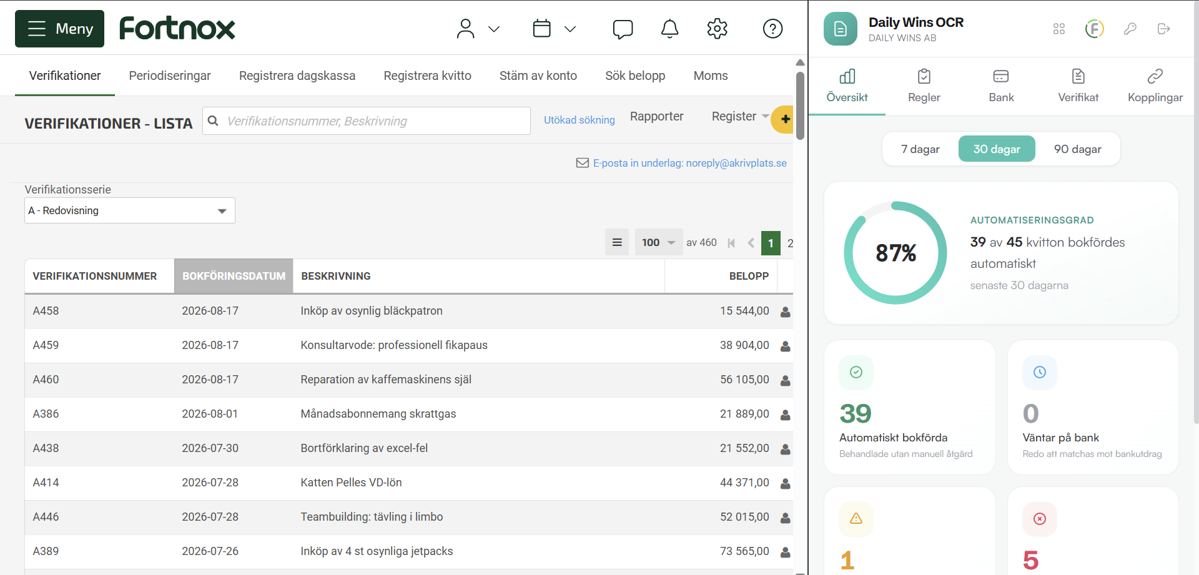Go to the previous page arrow
The image size is (1199, 575).
coord(751,243)
